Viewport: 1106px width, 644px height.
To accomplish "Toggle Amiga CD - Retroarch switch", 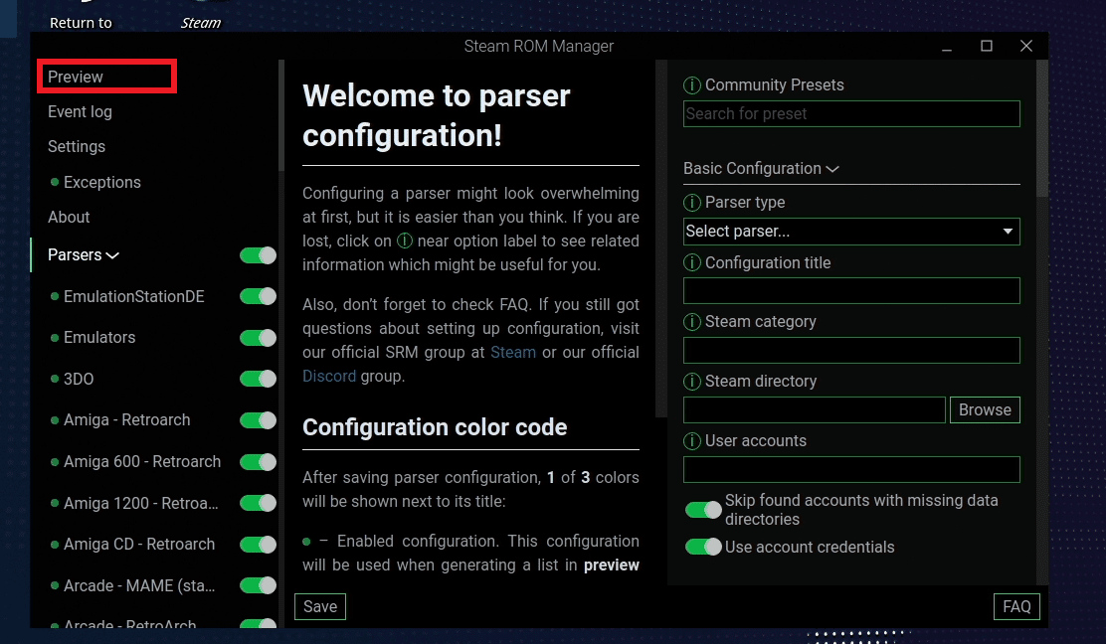I will pos(258,545).
